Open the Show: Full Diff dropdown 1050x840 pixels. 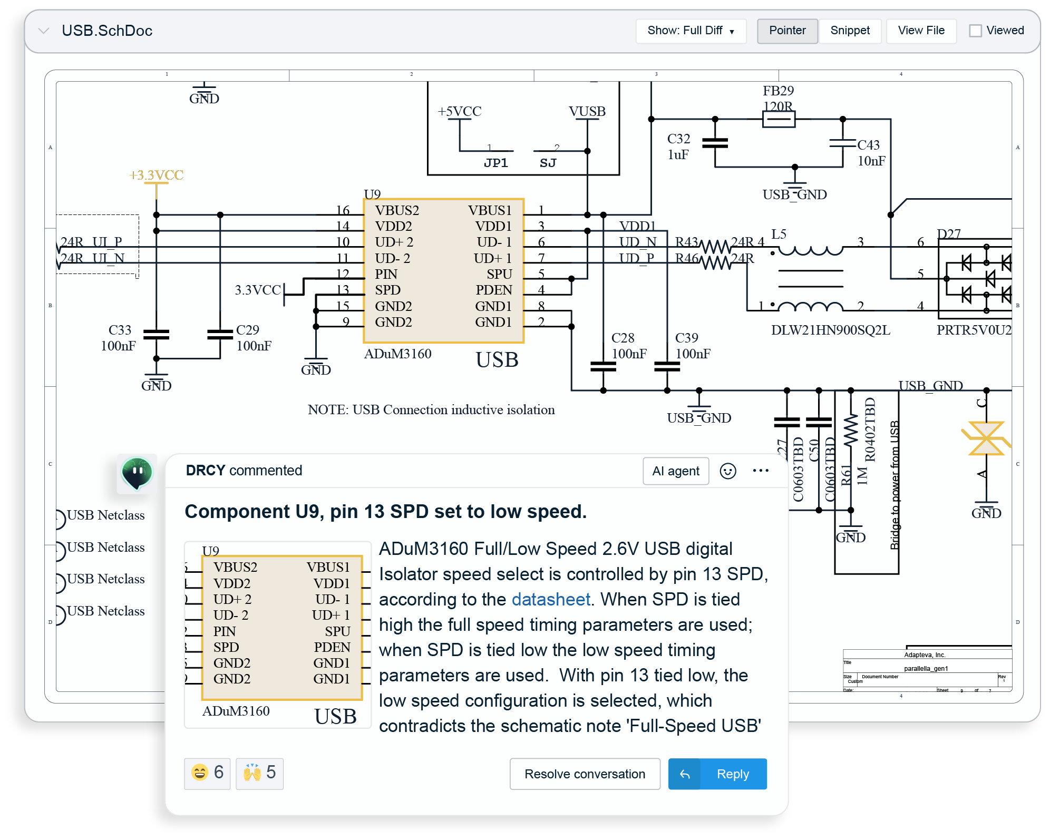point(691,30)
